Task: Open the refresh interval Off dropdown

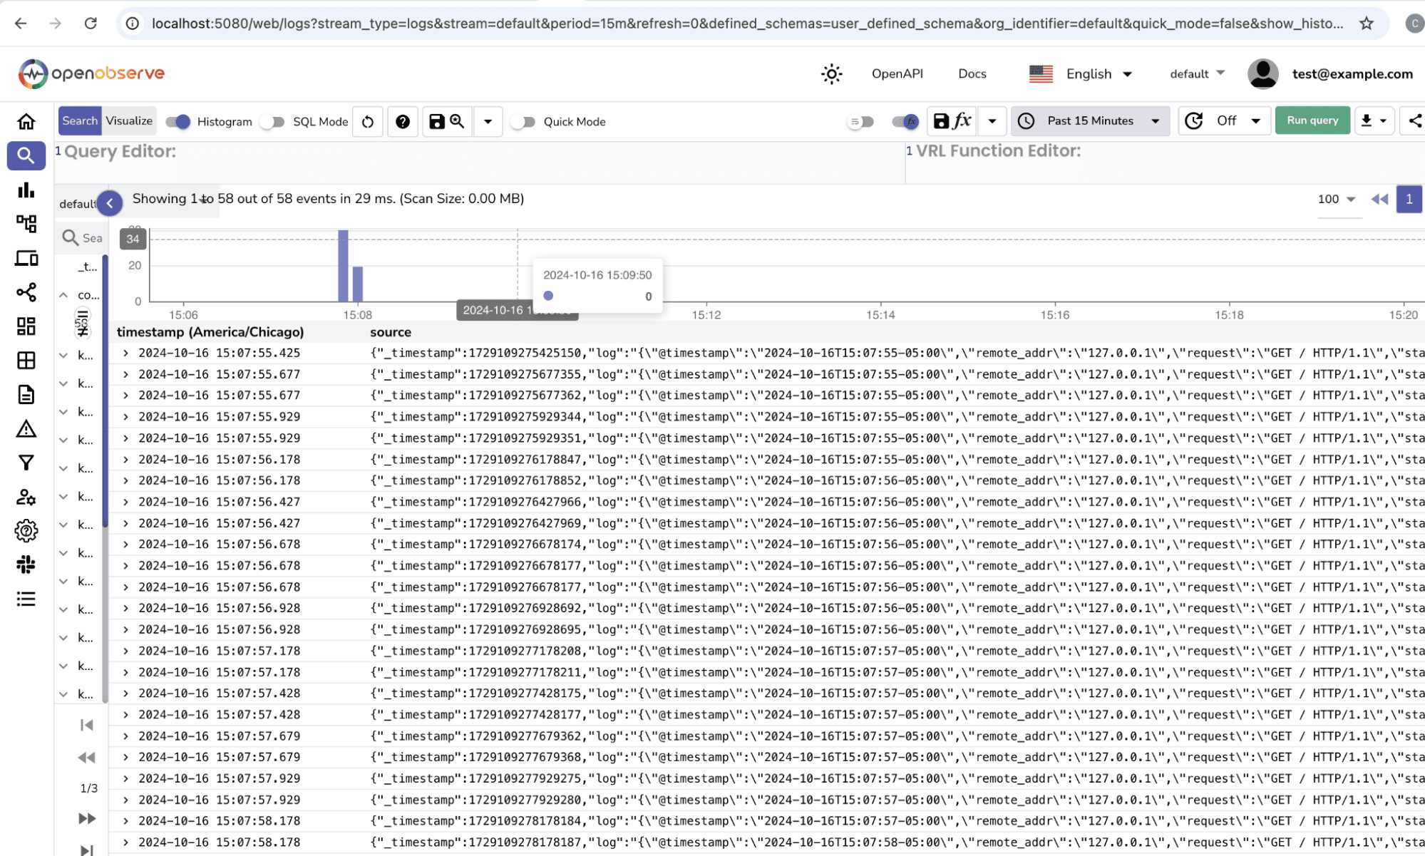Action: click(x=1224, y=120)
